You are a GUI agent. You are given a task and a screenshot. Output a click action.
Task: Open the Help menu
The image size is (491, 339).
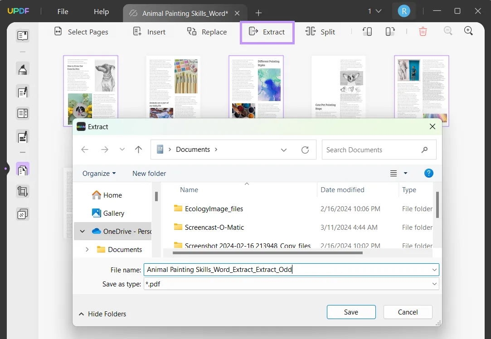pos(102,12)
